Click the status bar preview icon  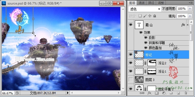click(17, 93)
